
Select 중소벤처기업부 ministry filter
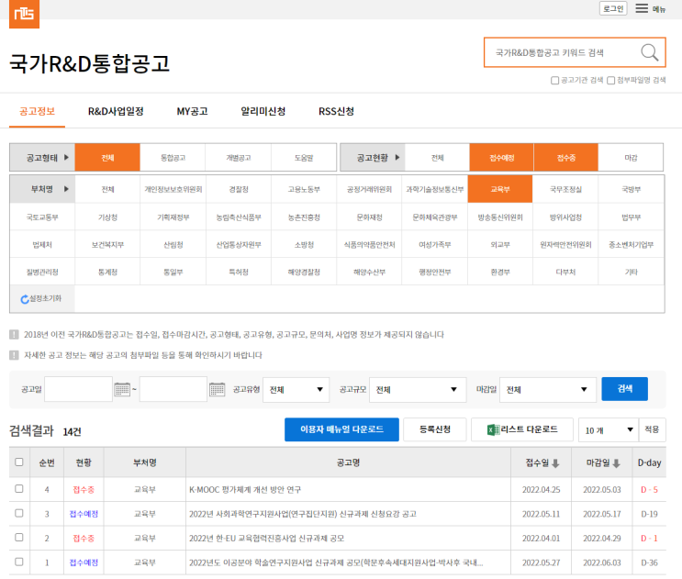coord(632,245)
